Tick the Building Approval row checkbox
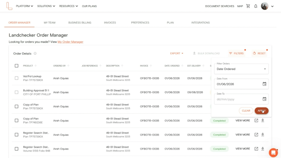Screen dimensions: 281x158 pyautogui.click(x=16, y=93)
